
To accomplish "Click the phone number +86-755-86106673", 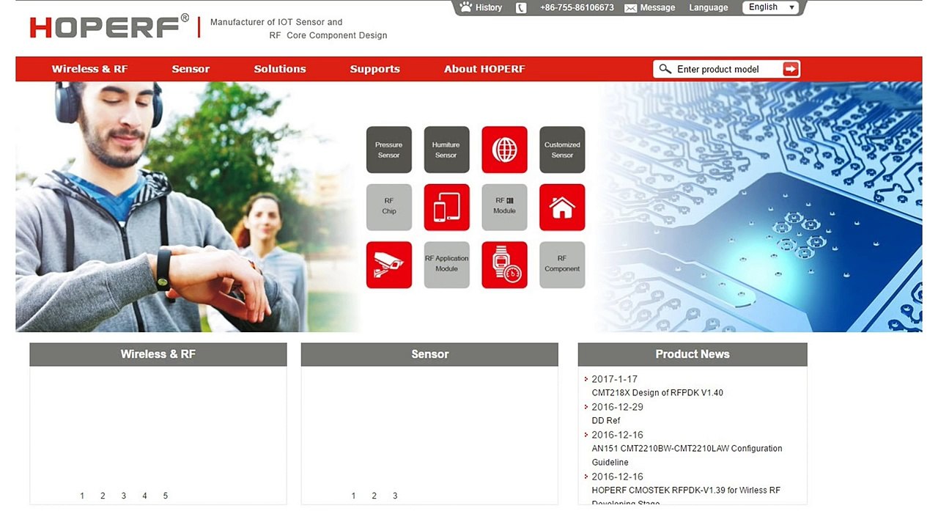I will tap(577, 7).
